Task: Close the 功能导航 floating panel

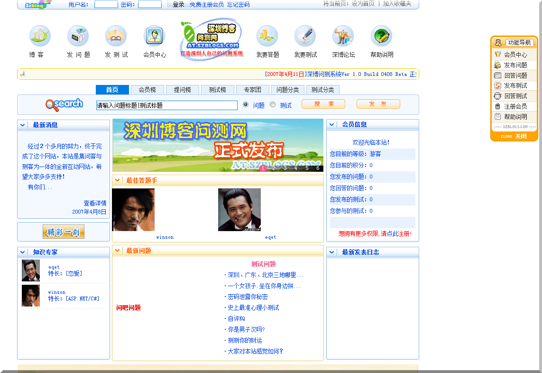Action: [514, 136]
